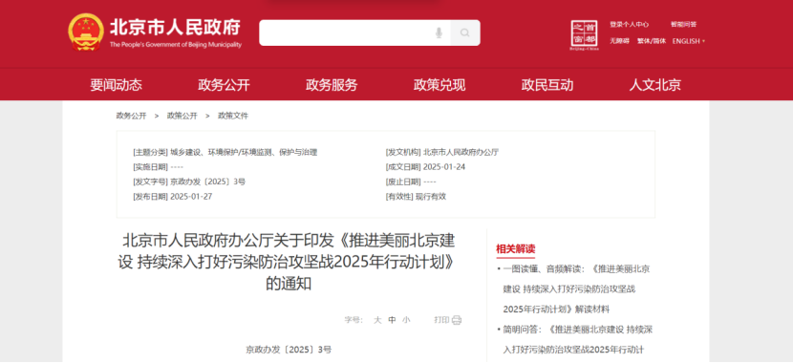Viewport: 793px width, 363px height.
Task: Click the 打印 print label
Action: (x=441, y=320)
